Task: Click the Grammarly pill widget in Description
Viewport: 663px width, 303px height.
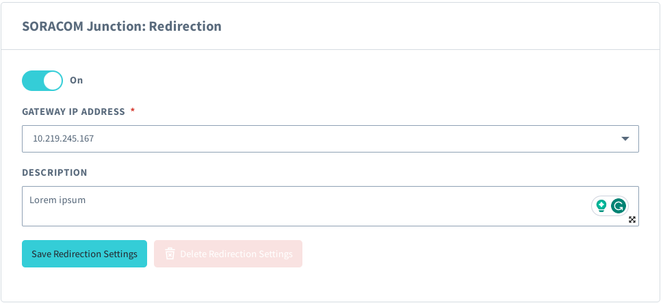Action: pyautogui.click(x=610, y=205)
